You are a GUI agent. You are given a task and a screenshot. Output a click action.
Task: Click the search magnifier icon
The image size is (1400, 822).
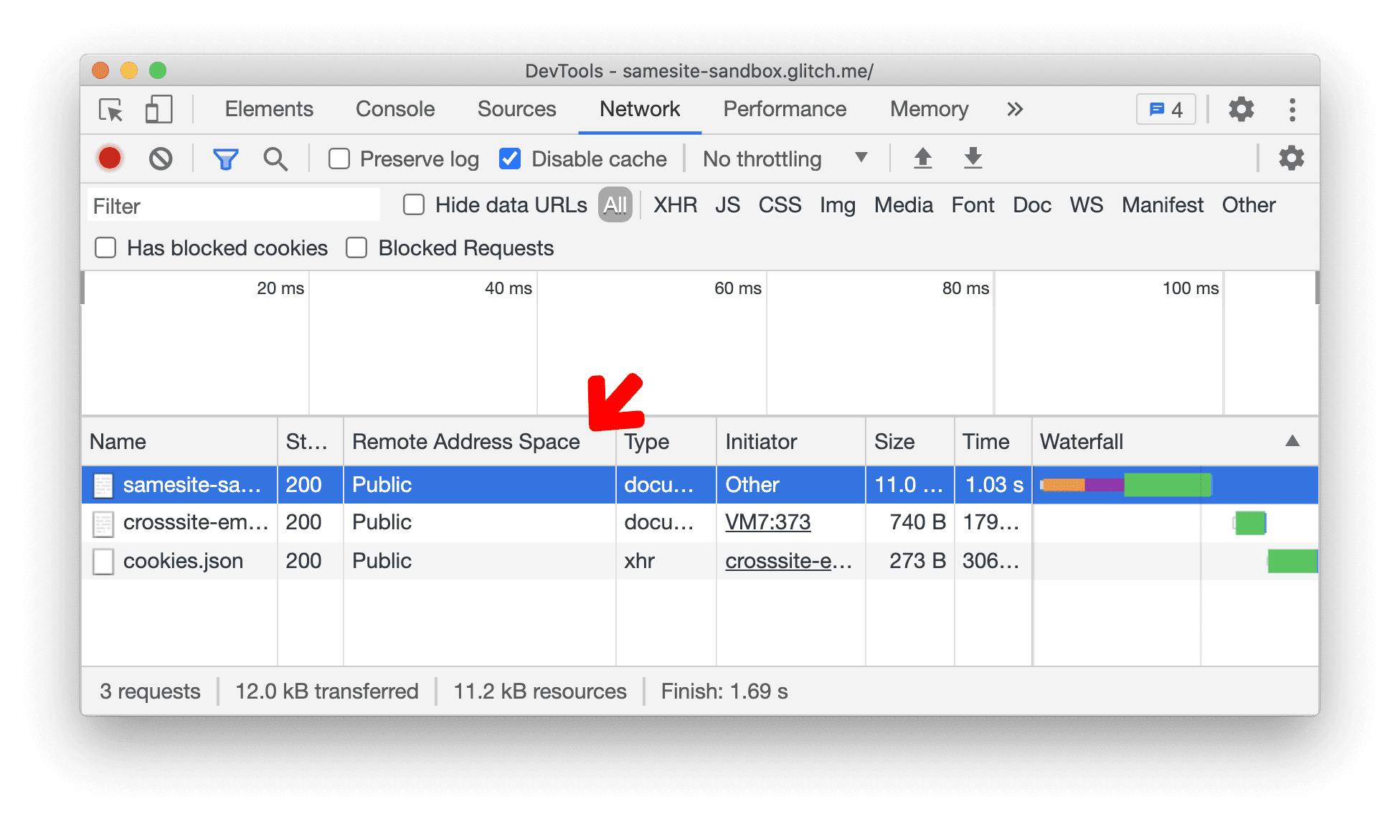click(x=274, y=159)
